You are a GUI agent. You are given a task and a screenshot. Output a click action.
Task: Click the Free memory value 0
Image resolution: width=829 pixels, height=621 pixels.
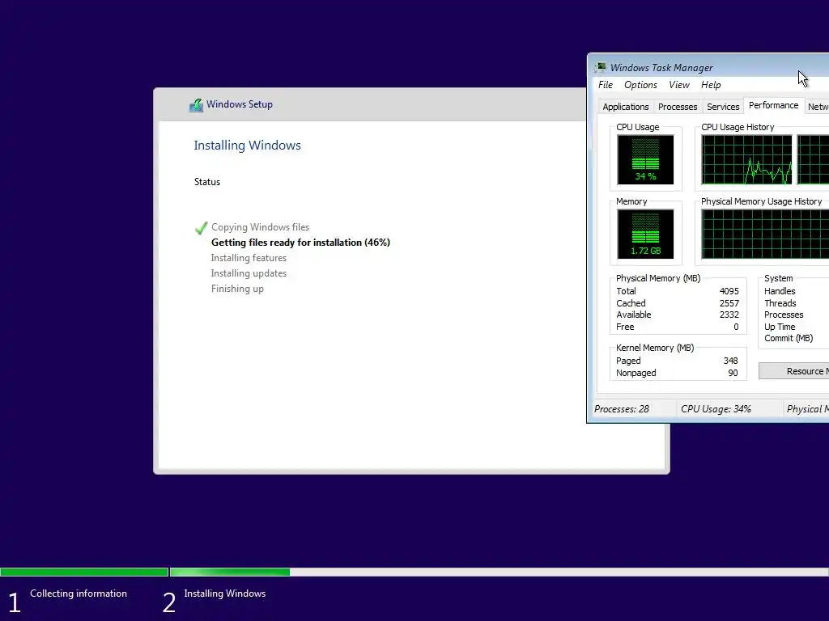pos(735,327)
